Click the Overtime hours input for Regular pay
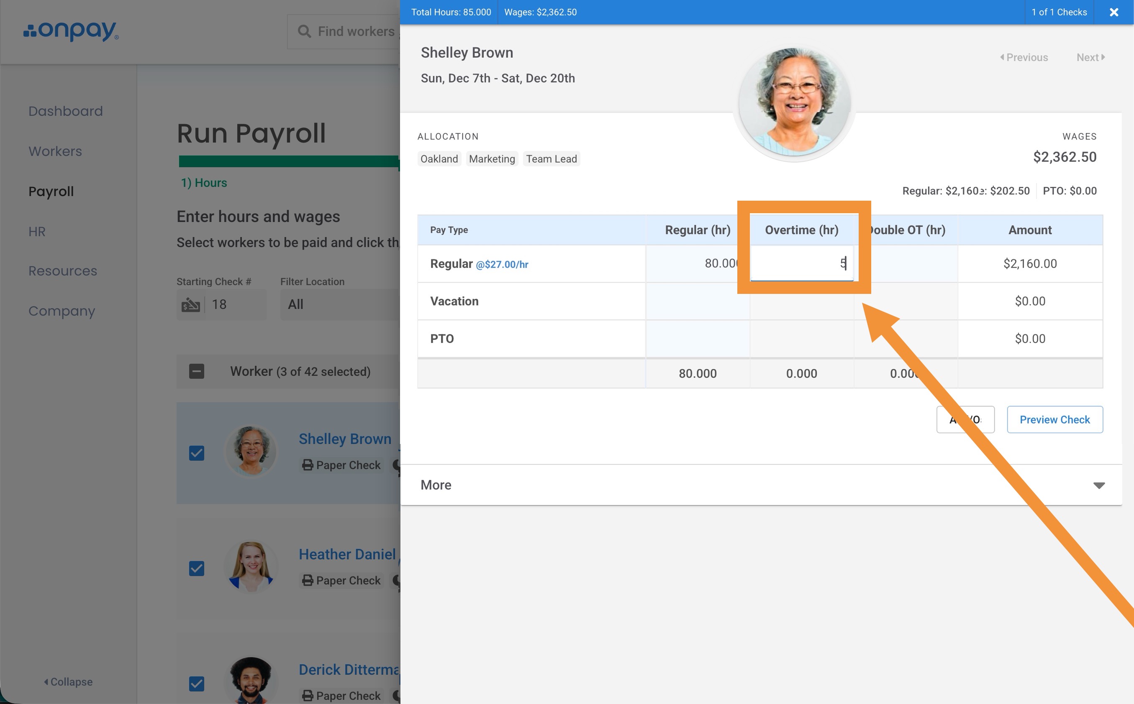This screenshot has height=704, width=1134. pyautogui.click(x=801, y=263)
